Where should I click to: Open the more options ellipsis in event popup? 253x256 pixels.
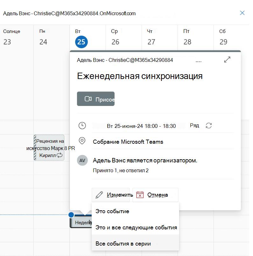[x=199, y=62]
